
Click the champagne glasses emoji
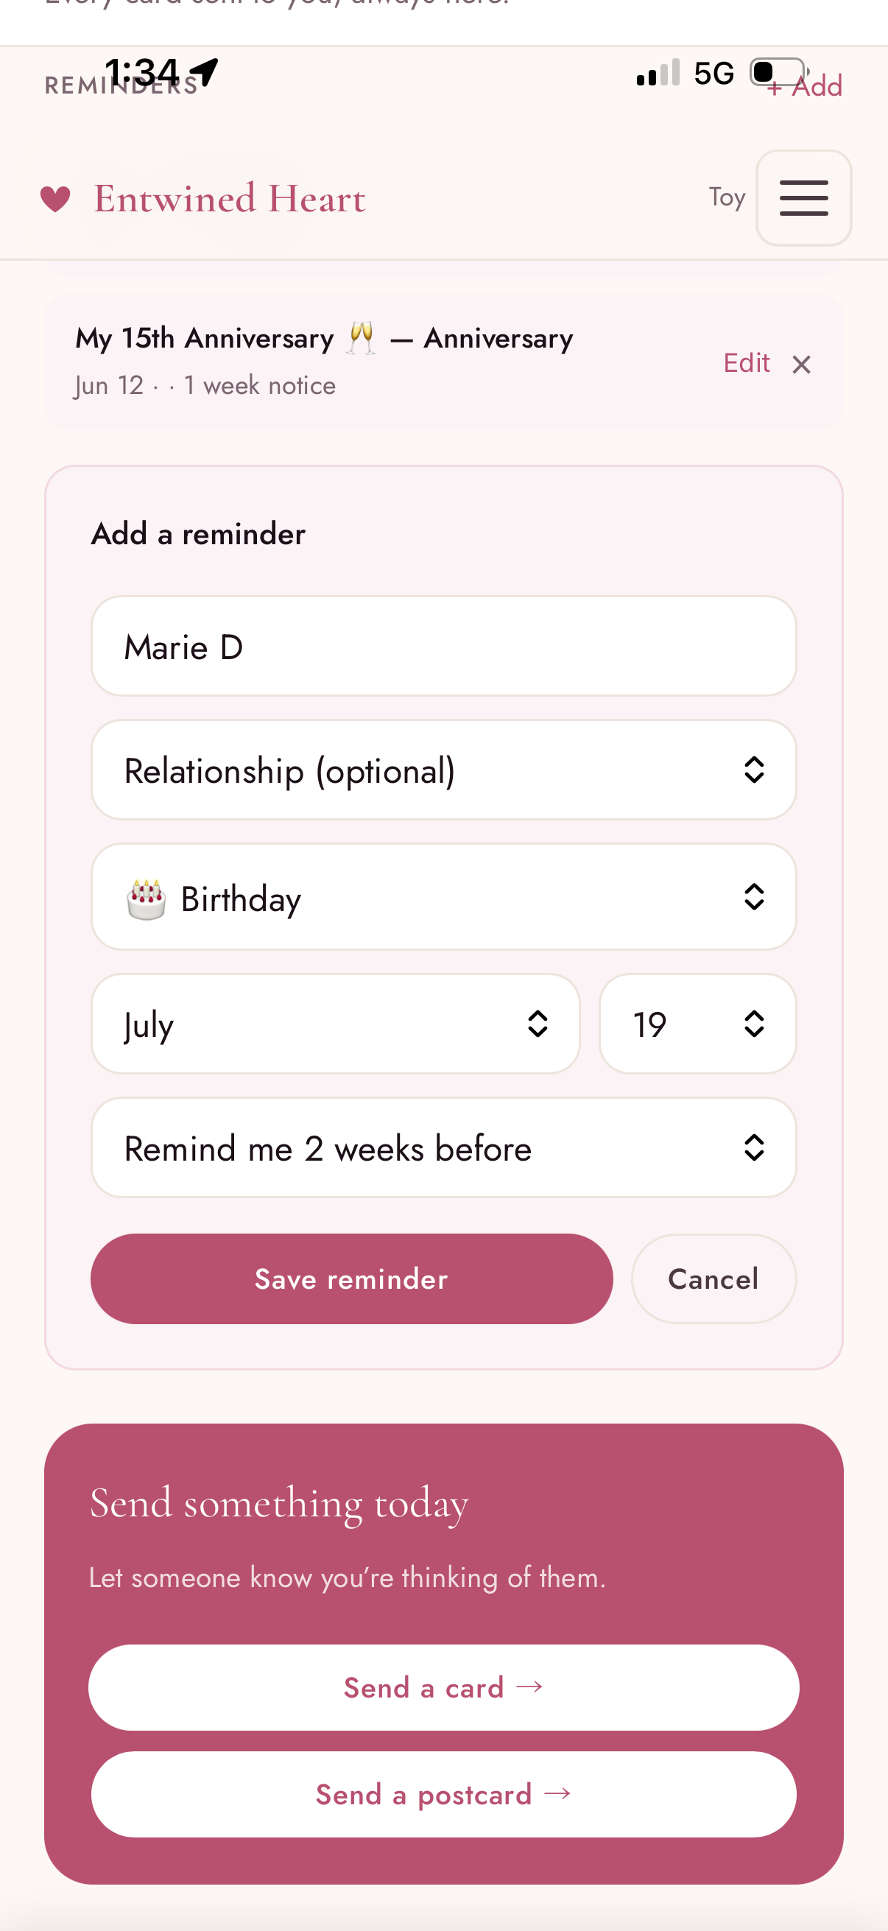pos(362,338)
